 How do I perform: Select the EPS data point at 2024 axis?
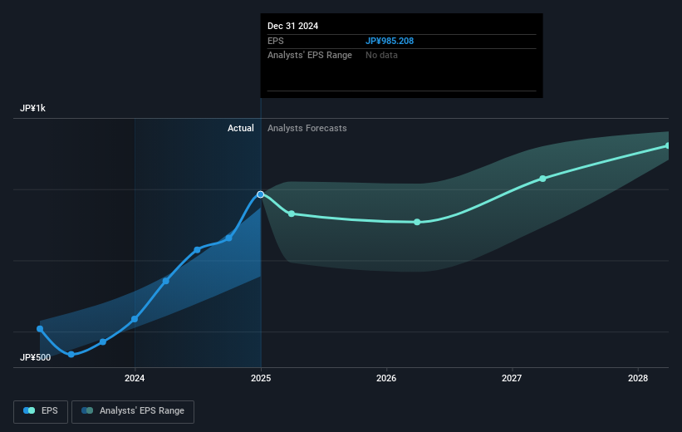[x=135, y=319]
